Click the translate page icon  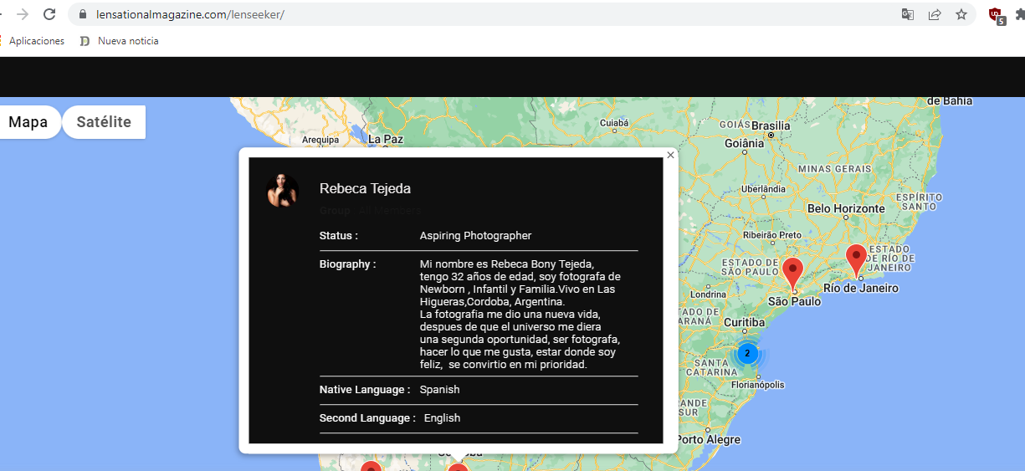(x=908, y=14)
